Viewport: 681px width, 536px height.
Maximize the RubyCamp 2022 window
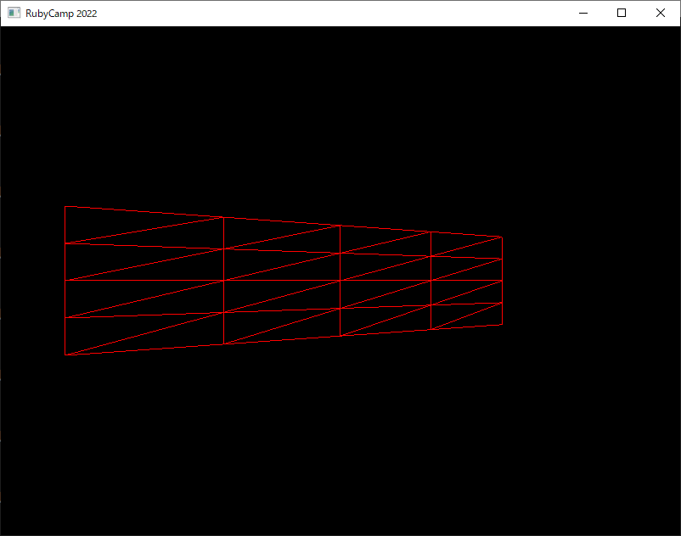(622, 13)
